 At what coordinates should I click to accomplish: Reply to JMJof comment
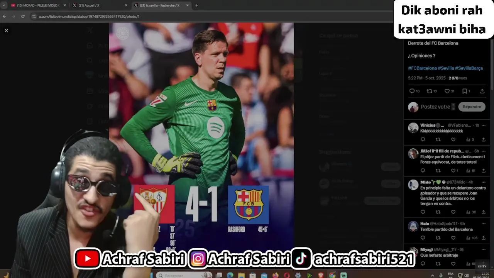(423, 170)
